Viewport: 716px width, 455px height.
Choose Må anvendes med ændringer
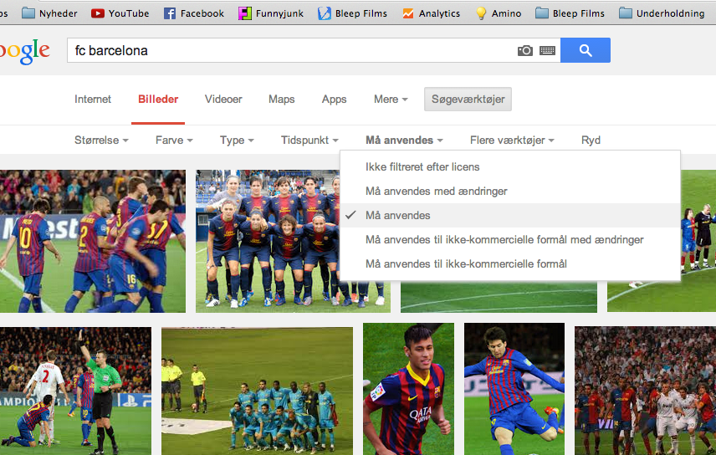click(510, 191)
